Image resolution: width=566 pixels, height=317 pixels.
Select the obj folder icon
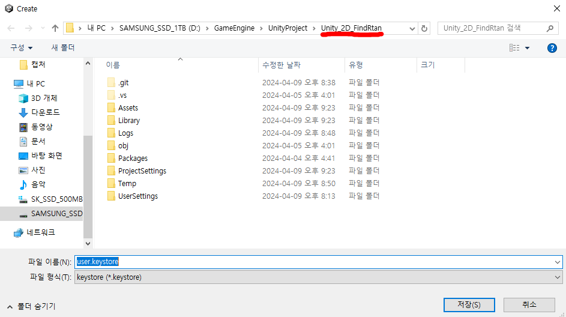(x=111, y=146)
